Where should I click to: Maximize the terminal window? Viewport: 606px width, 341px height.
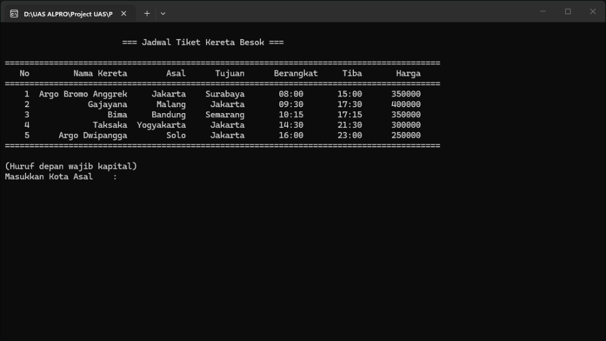coord(568,12)
